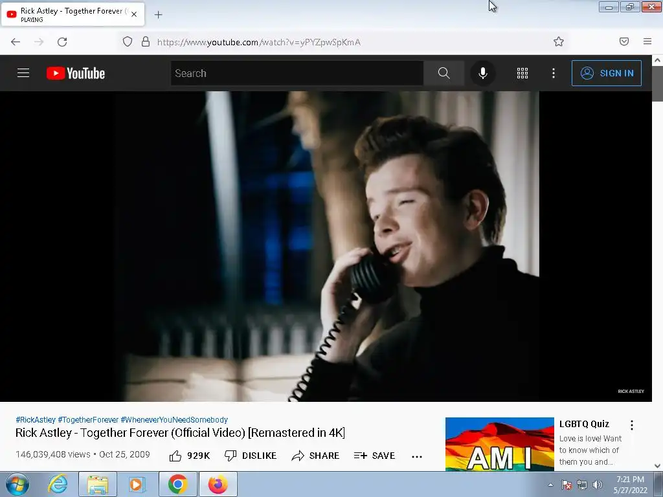Image resolution: width=663 pixels, height=497 pixels.
Task: Click the LGBTQ Quiz ad title
Action: [x=584, y=424]
